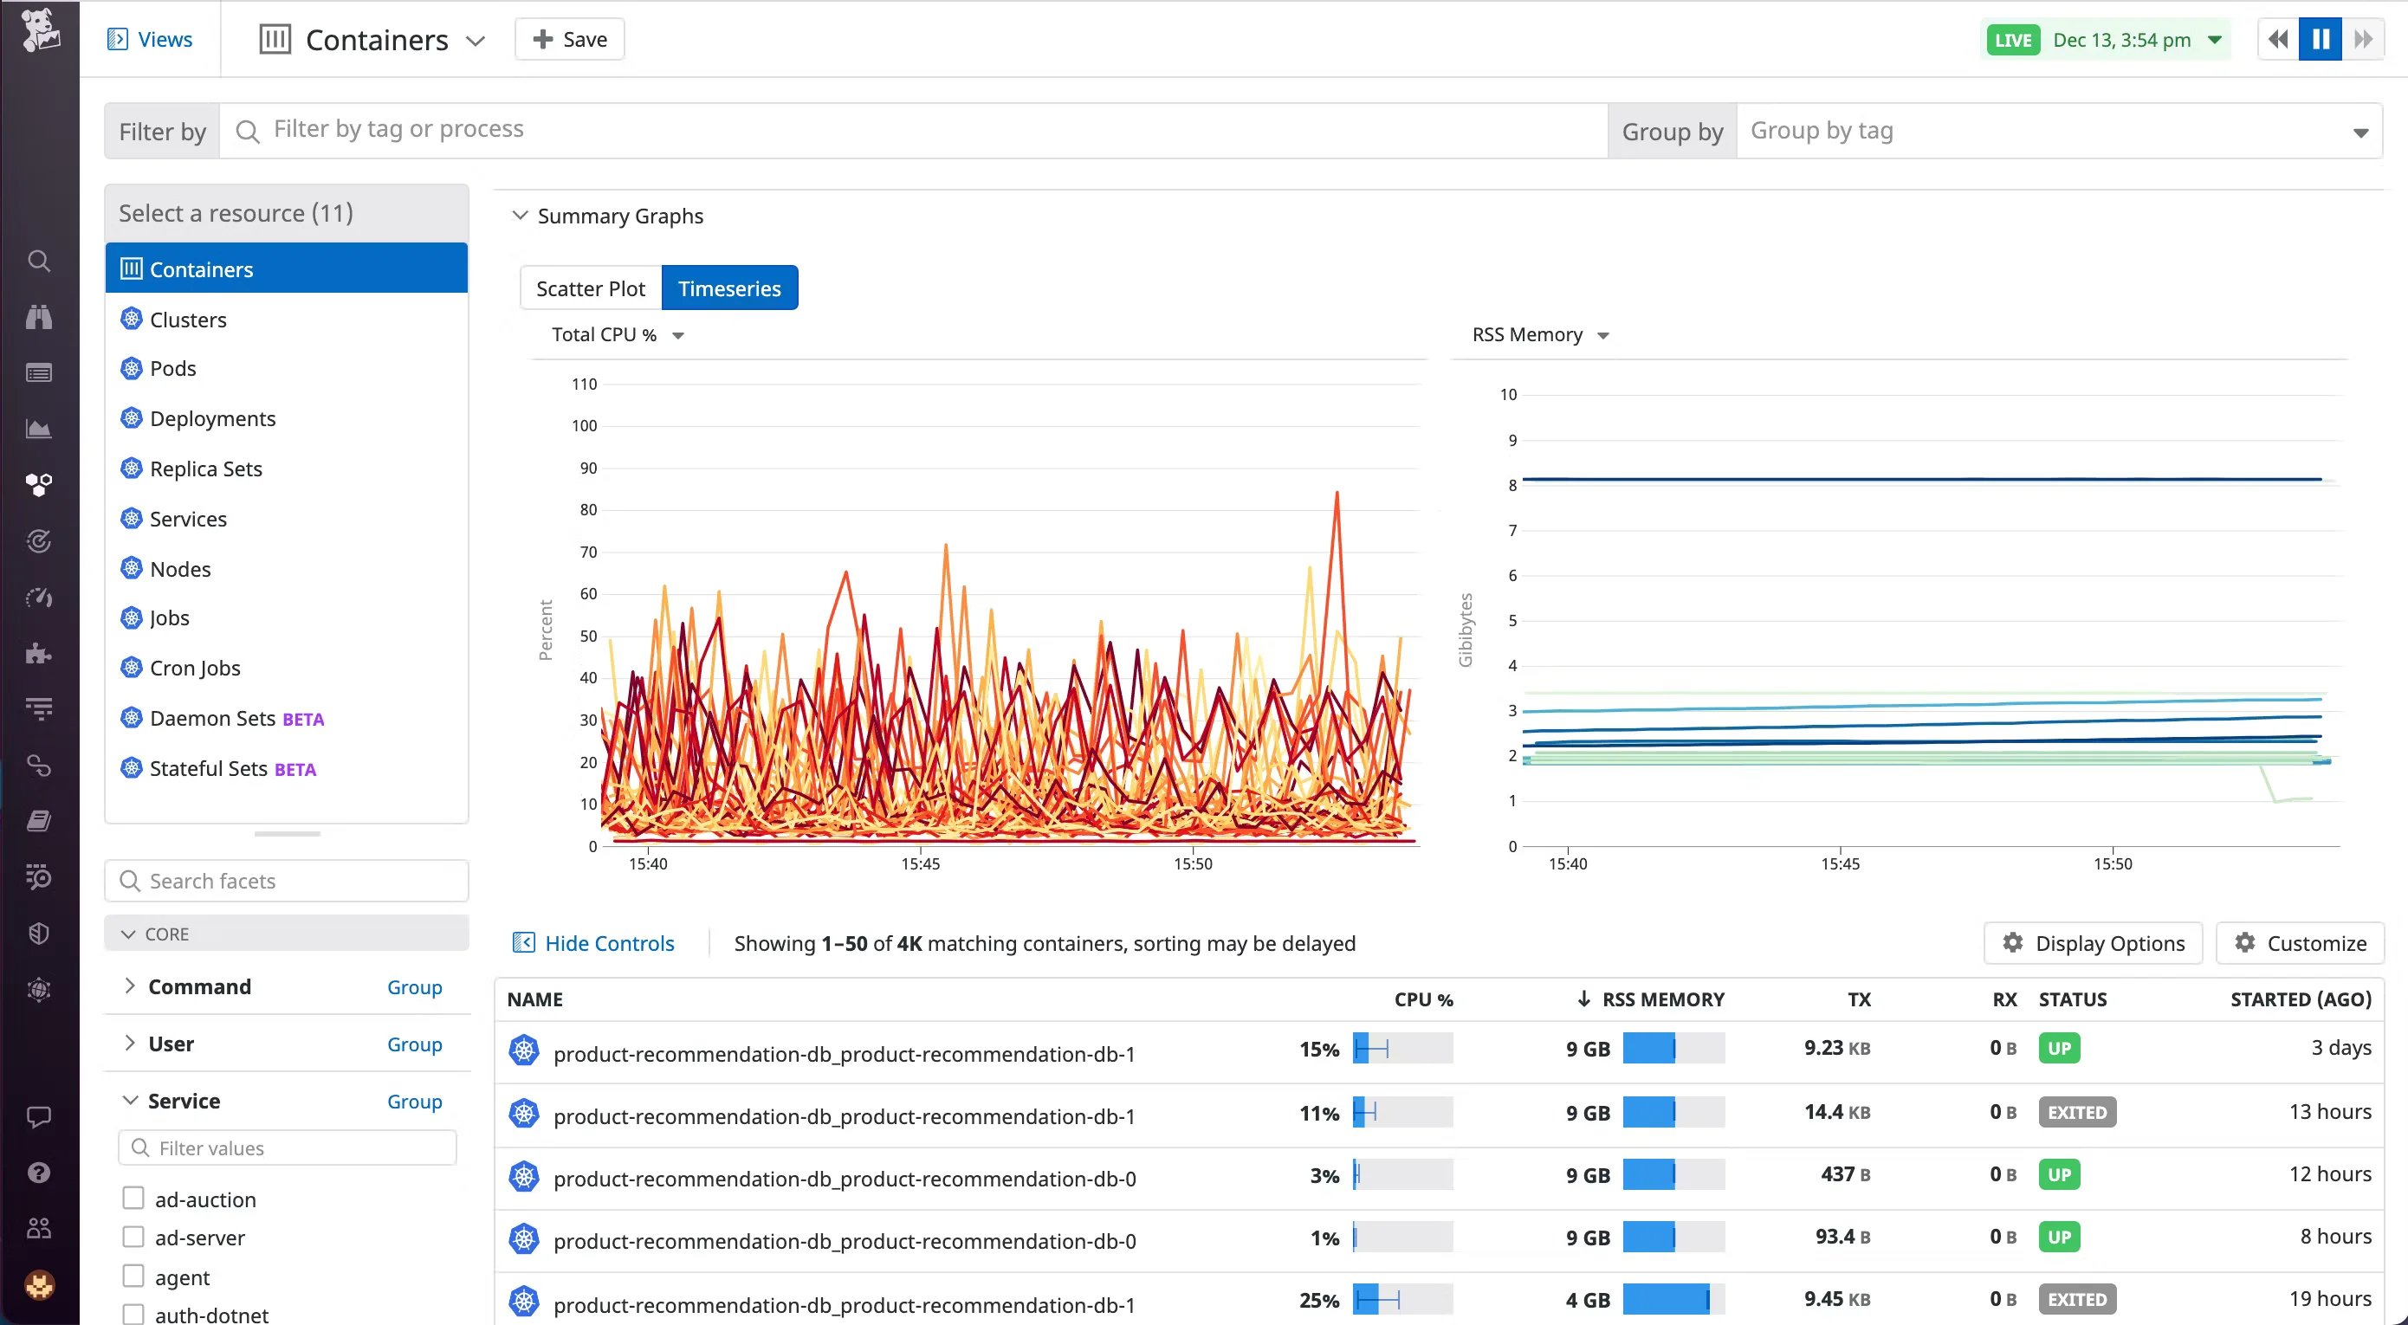The image size is (2408, 1325).
Task: Click the Help question mark icon
Action: [38, 1173]
